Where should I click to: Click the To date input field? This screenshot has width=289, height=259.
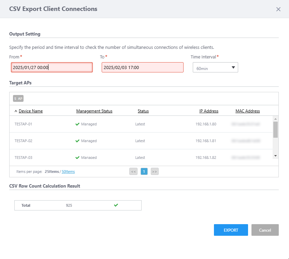click(142, 68)
